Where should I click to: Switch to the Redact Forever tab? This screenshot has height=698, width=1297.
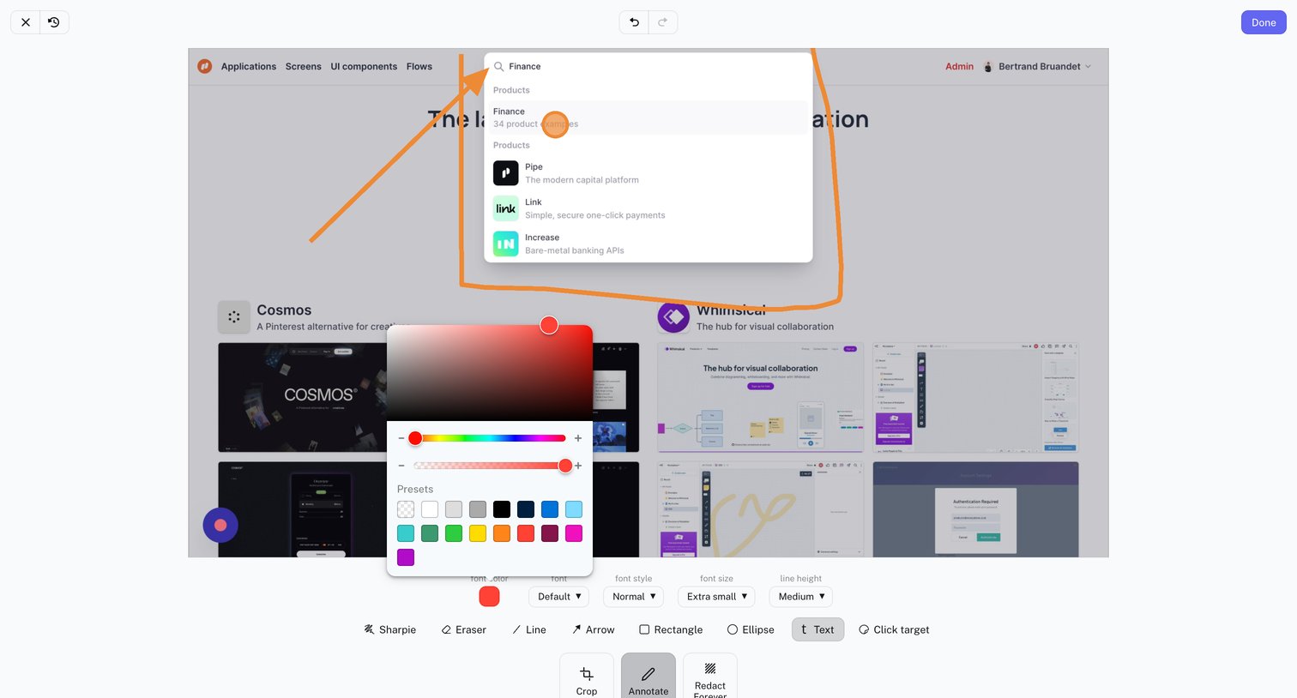click(x=710, y=677)
